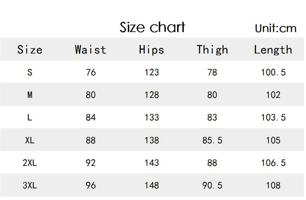This screenshot has height=200, width=306.
Task: Click the M size row label
Action: (x=30, y=95)
